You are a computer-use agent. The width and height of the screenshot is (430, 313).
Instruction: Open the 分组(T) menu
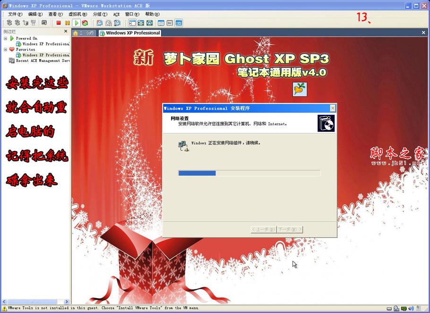coord(100,14)
